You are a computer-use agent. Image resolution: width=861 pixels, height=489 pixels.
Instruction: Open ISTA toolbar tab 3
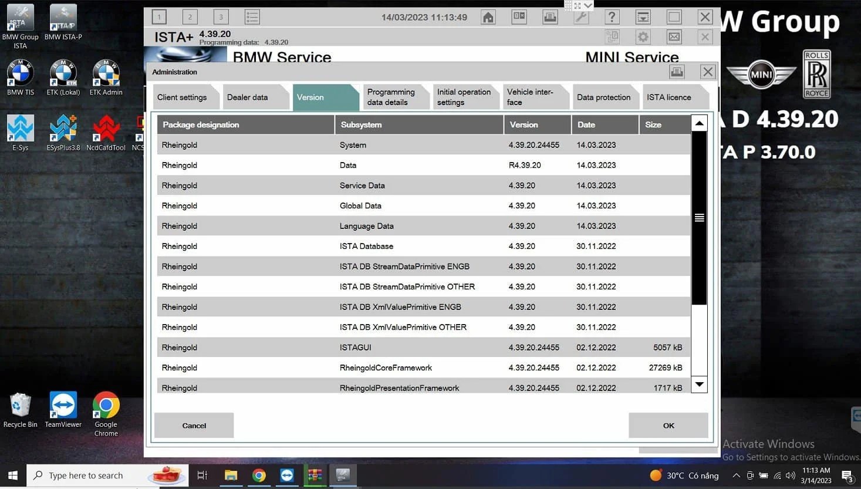coord(221,17)
